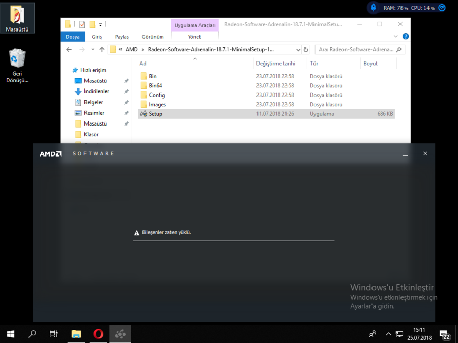Open File Explorer from the taskbar
This screenshot has height=343, width=458.
[76, 334]
